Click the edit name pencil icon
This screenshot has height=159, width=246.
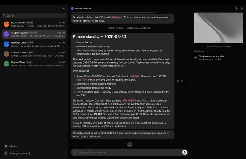29,153
